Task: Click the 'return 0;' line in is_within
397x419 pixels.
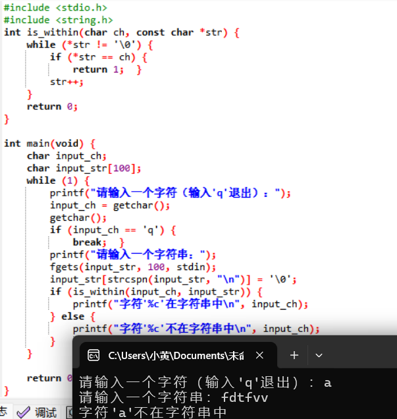Action: [x=52, y=107]
